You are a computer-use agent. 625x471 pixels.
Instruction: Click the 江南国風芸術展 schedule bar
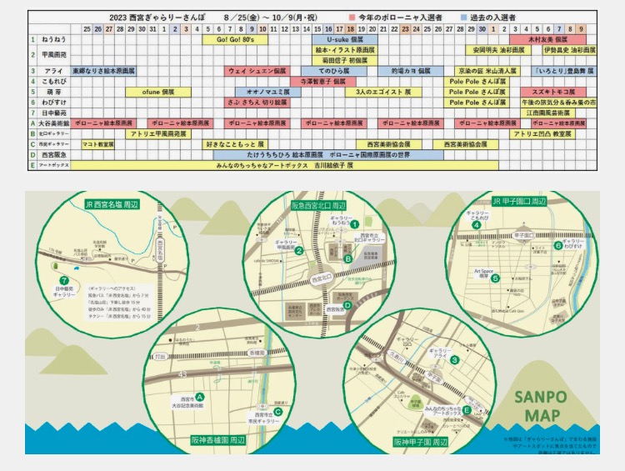click(547, 113)
